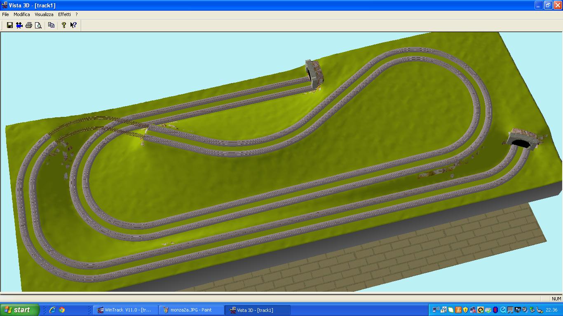Open the ? help menu
This screenshot has height=316, width=563.
point(77,14)
